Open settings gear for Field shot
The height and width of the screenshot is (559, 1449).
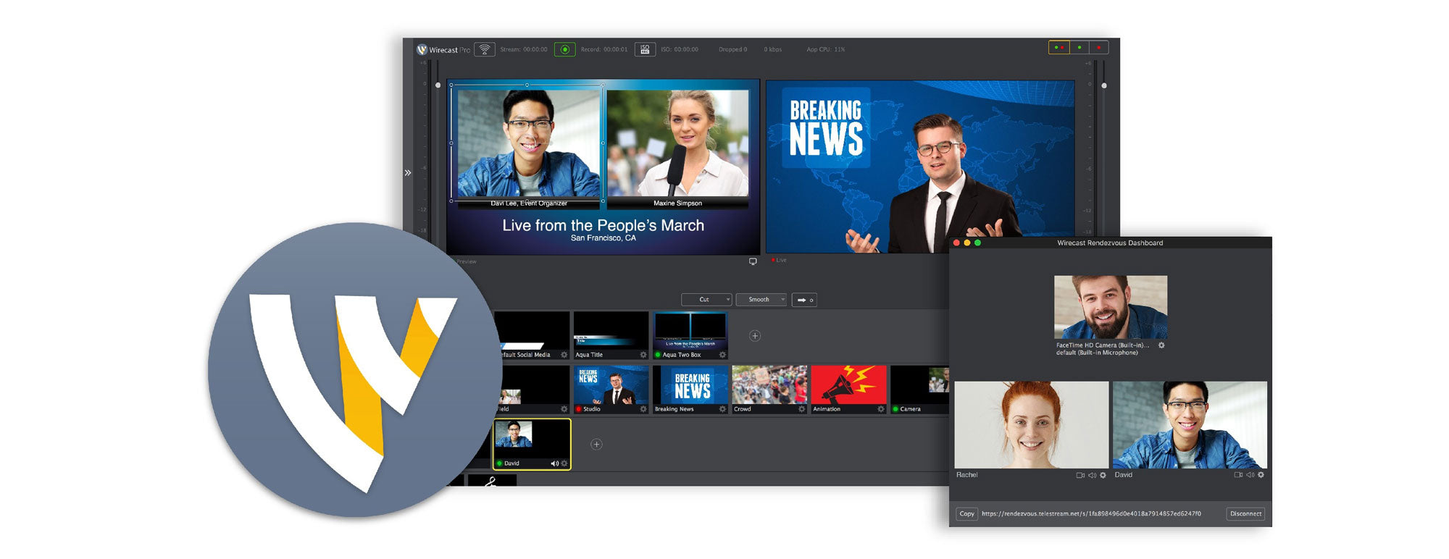coord(564,409)
